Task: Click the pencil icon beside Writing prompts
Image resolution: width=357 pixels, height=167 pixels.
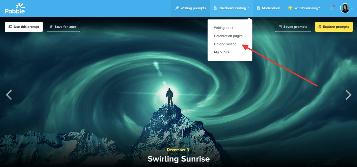Action: pyautogui.click(x=177, y=8)
